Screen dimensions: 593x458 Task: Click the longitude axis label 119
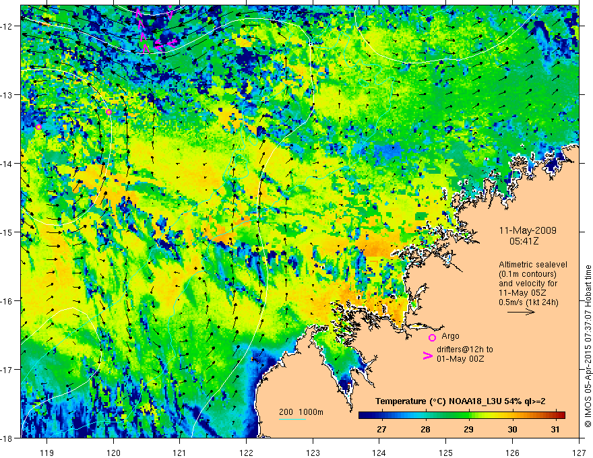coord(47,453)
